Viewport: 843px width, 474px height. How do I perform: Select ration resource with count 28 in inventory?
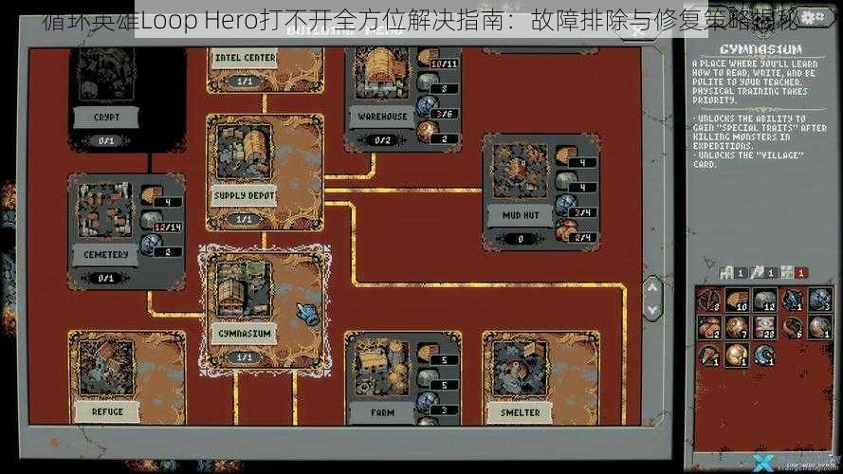click(764, 327)
